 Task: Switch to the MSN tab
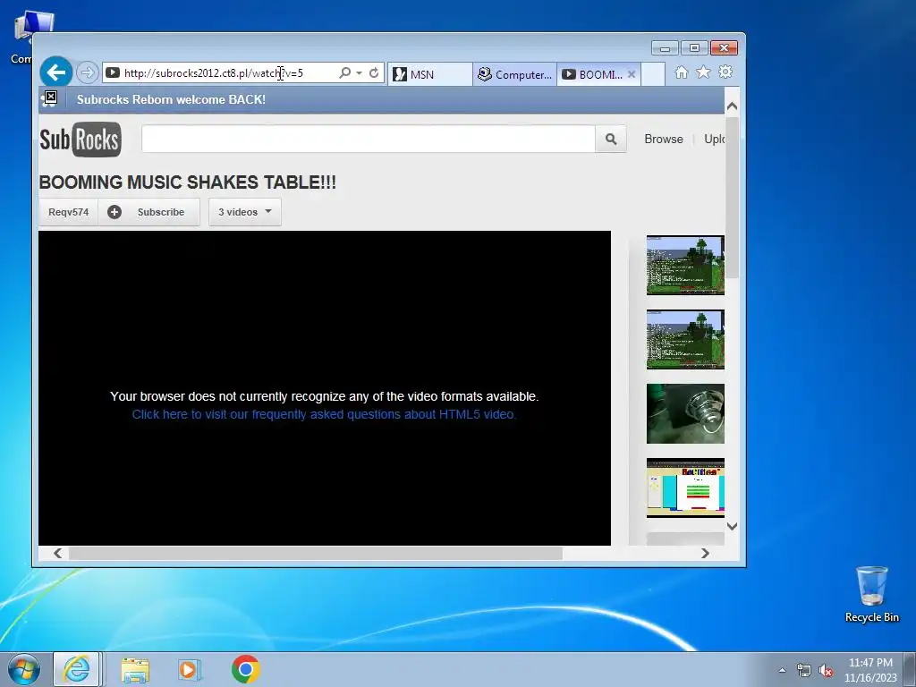coord(430,74)
